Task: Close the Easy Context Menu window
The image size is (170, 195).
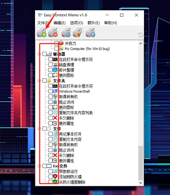Action: click(136, 15)
